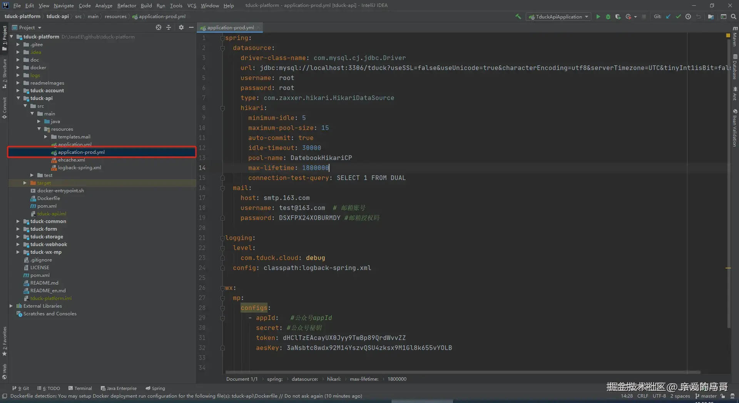Viewport: 739px width, 403px height.
Task: Open Search Everywhere magnifier icon
Action: pos(734,17)
